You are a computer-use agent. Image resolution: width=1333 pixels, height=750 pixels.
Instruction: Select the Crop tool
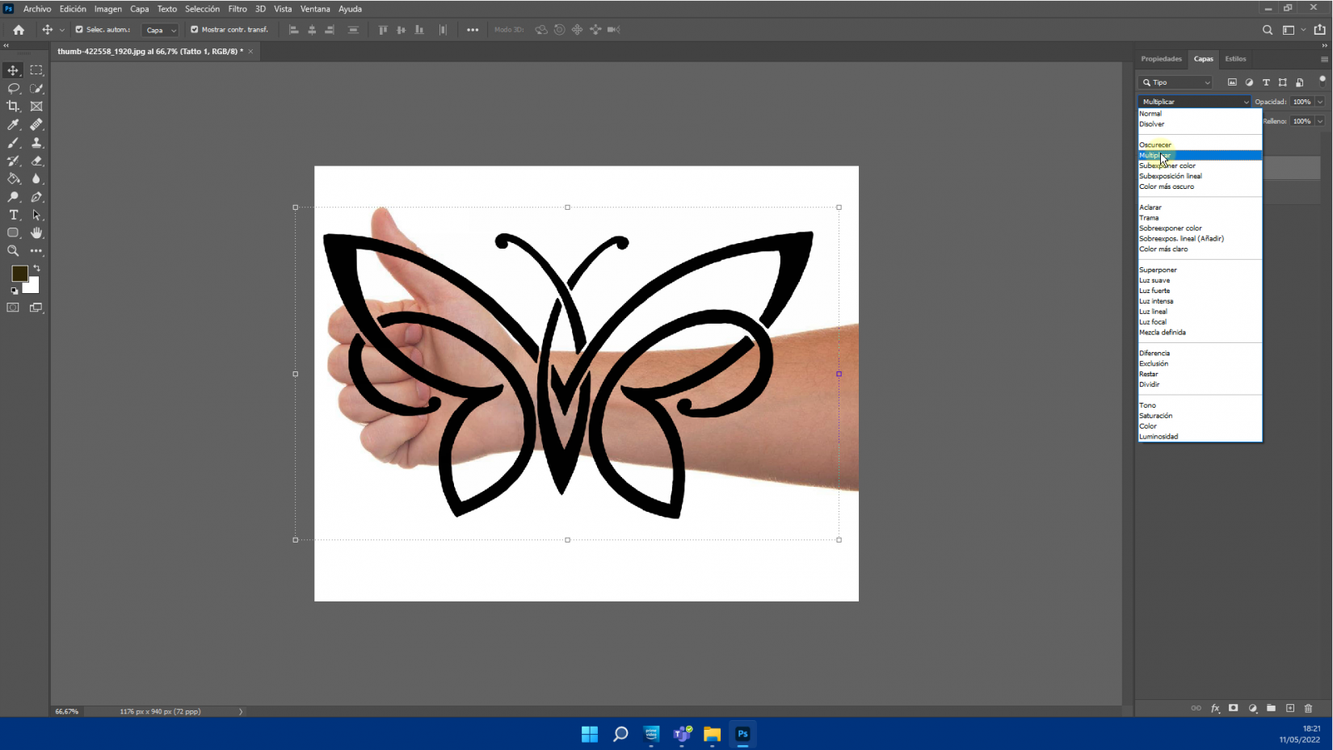(x=14, y=107)
